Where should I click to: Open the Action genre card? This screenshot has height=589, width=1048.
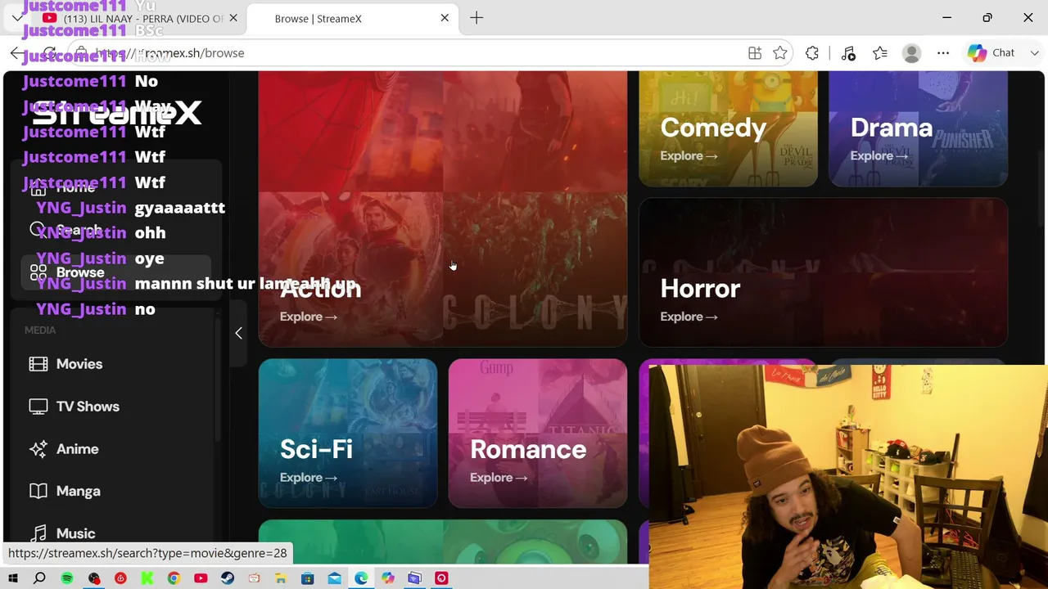[x=443, y=209]
